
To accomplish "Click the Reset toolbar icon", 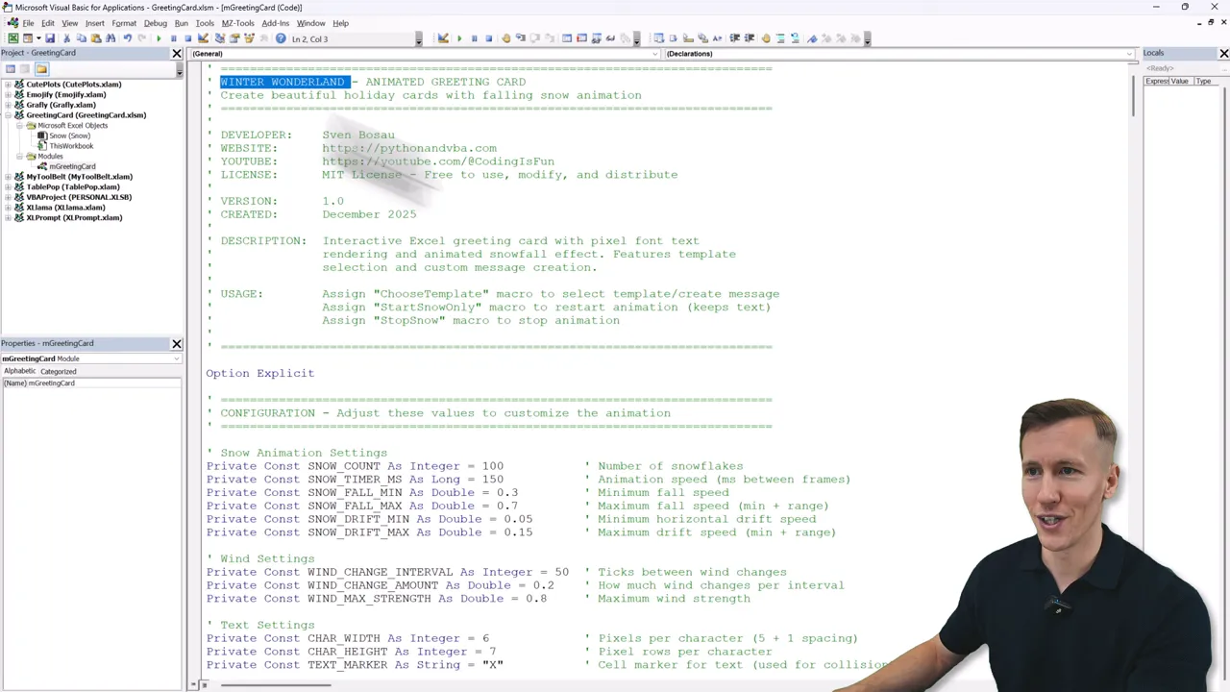I will click(x=188, y=38).
